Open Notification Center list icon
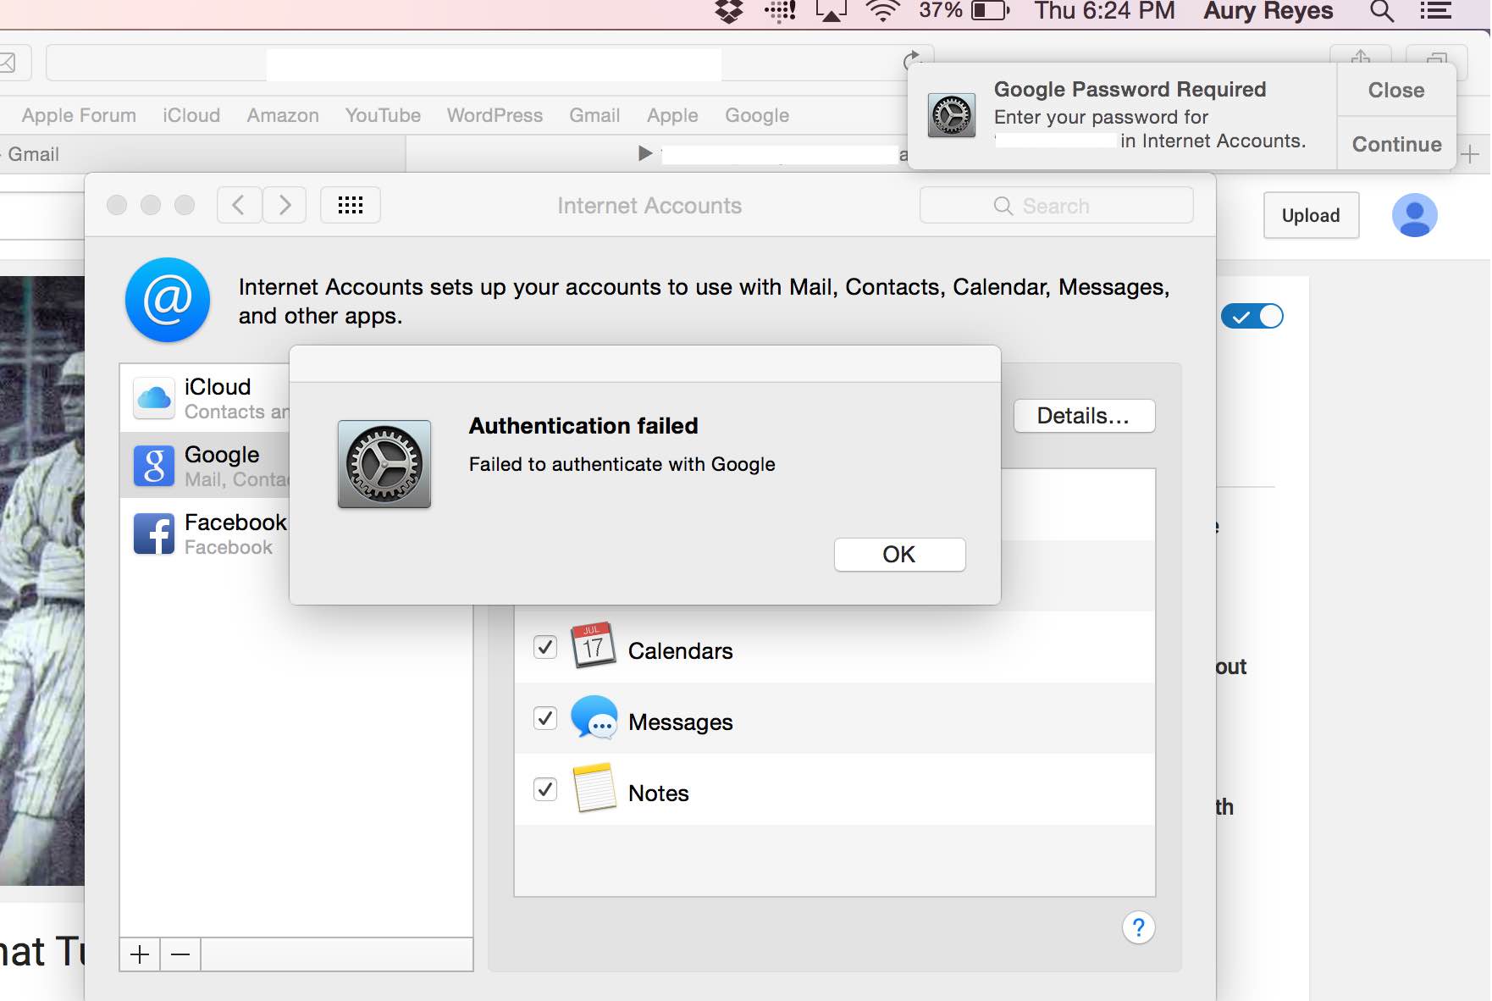Image resolution: width=1492 pixels, height=1001 pixels. point(1435,11)
